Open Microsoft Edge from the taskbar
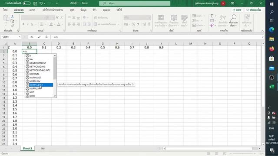Image resolution: width=278 pixels, height=156 pixels. click(271, 29)
